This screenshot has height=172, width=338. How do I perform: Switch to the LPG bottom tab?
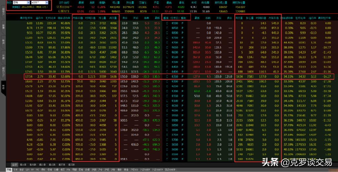coord(27,170)
